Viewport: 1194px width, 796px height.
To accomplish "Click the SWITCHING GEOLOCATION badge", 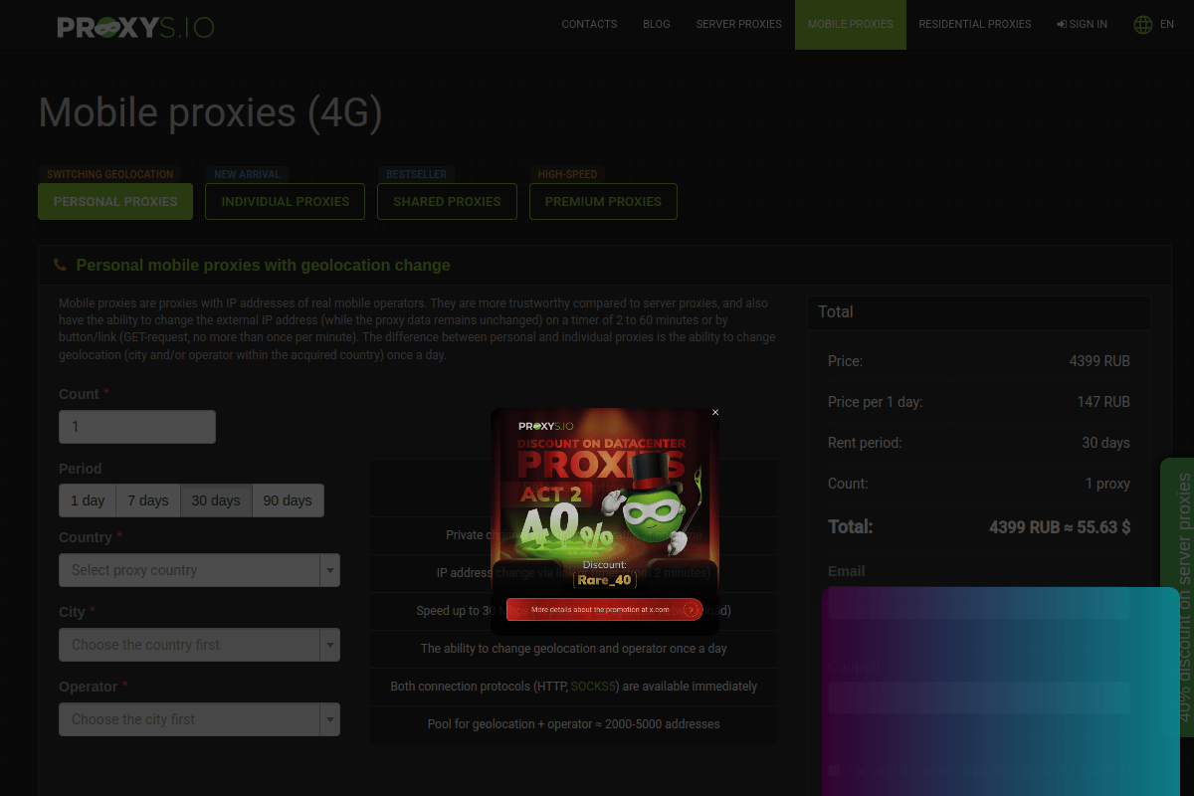I will point(110,174).
